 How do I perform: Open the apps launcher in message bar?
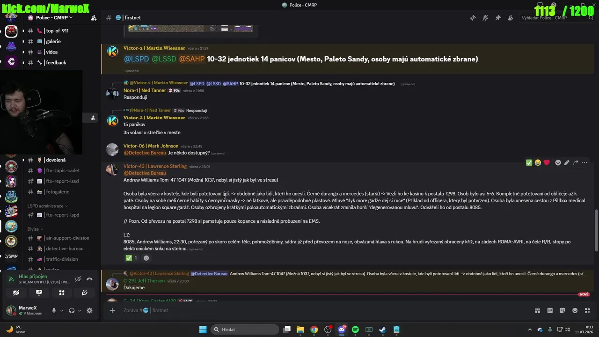tap(588, 310)
